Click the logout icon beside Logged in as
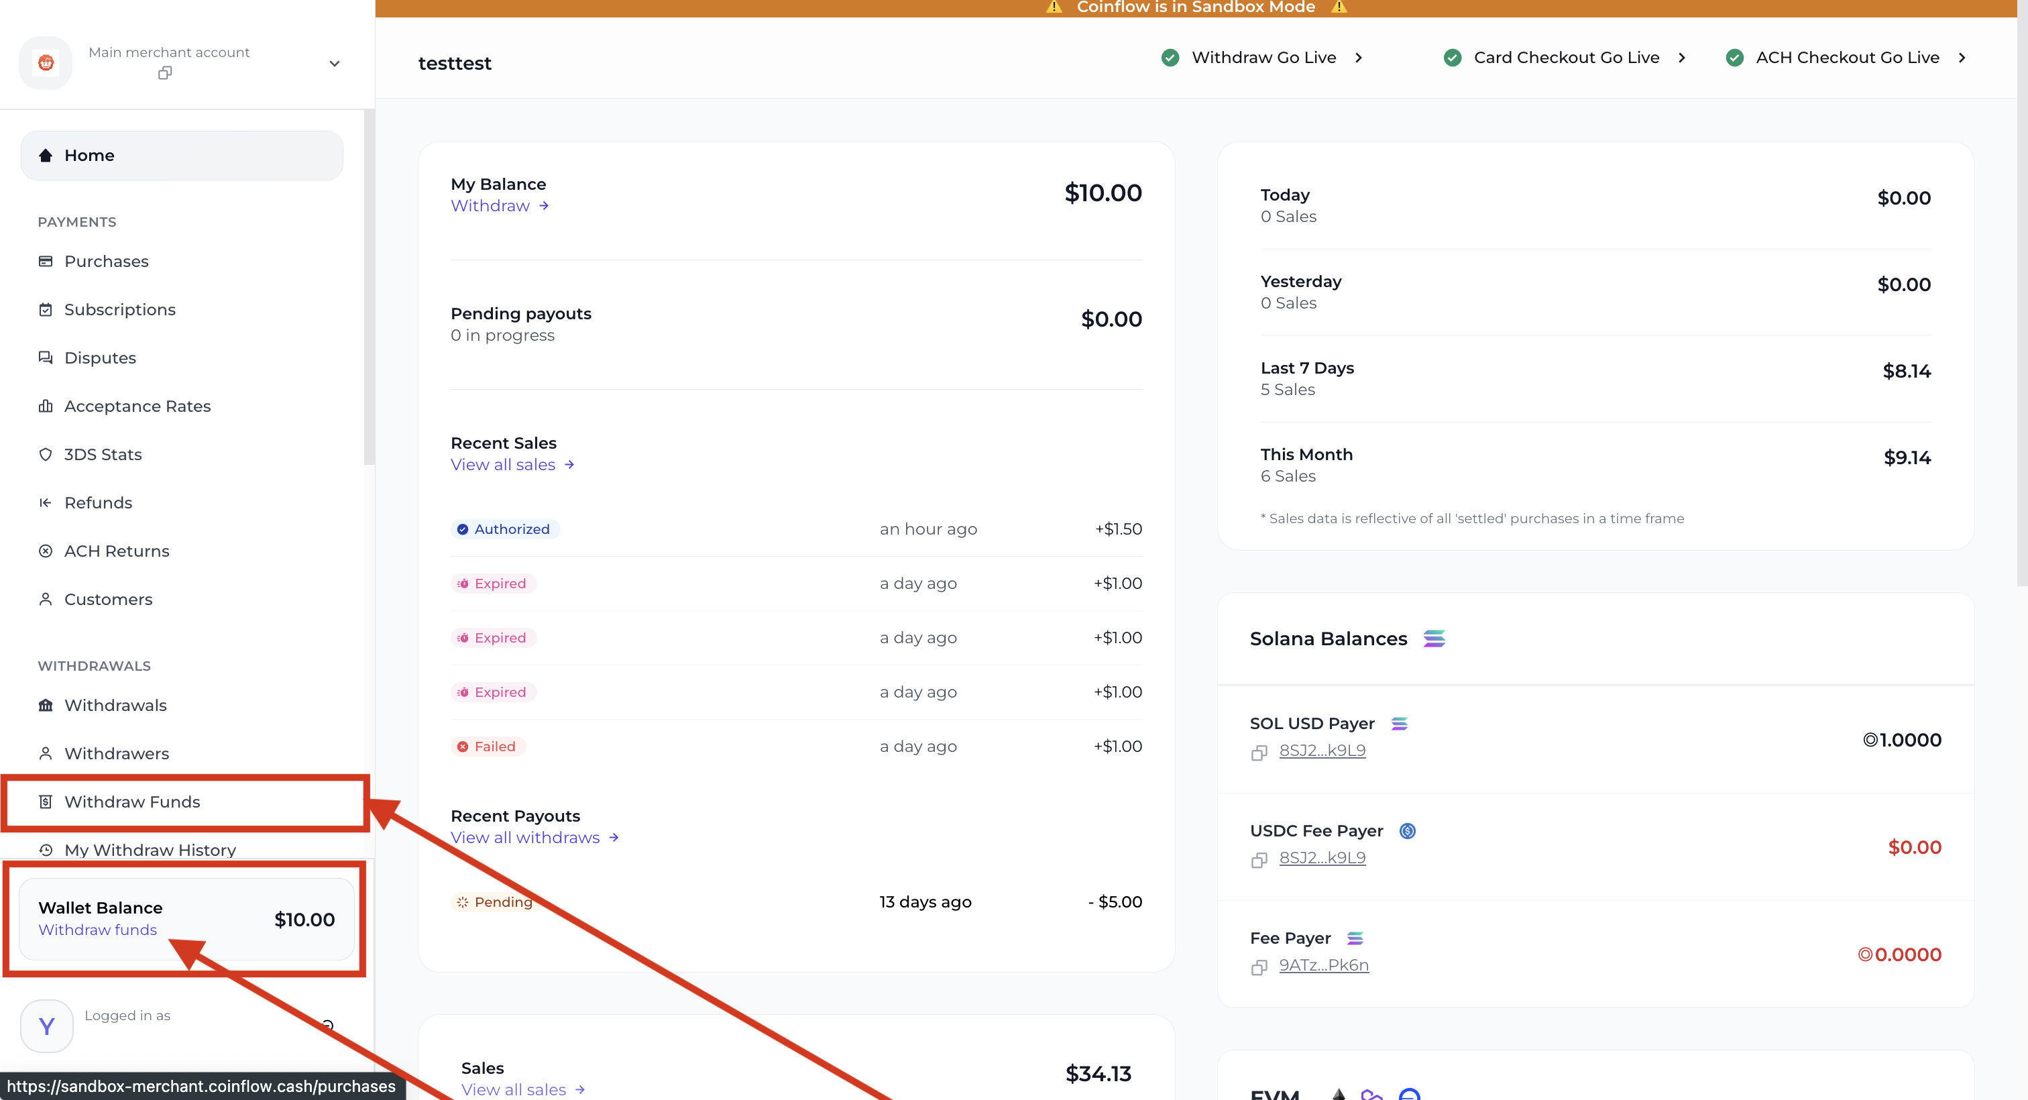The width and height of the screenshot is (2028, 1100). pos(327,1025)
